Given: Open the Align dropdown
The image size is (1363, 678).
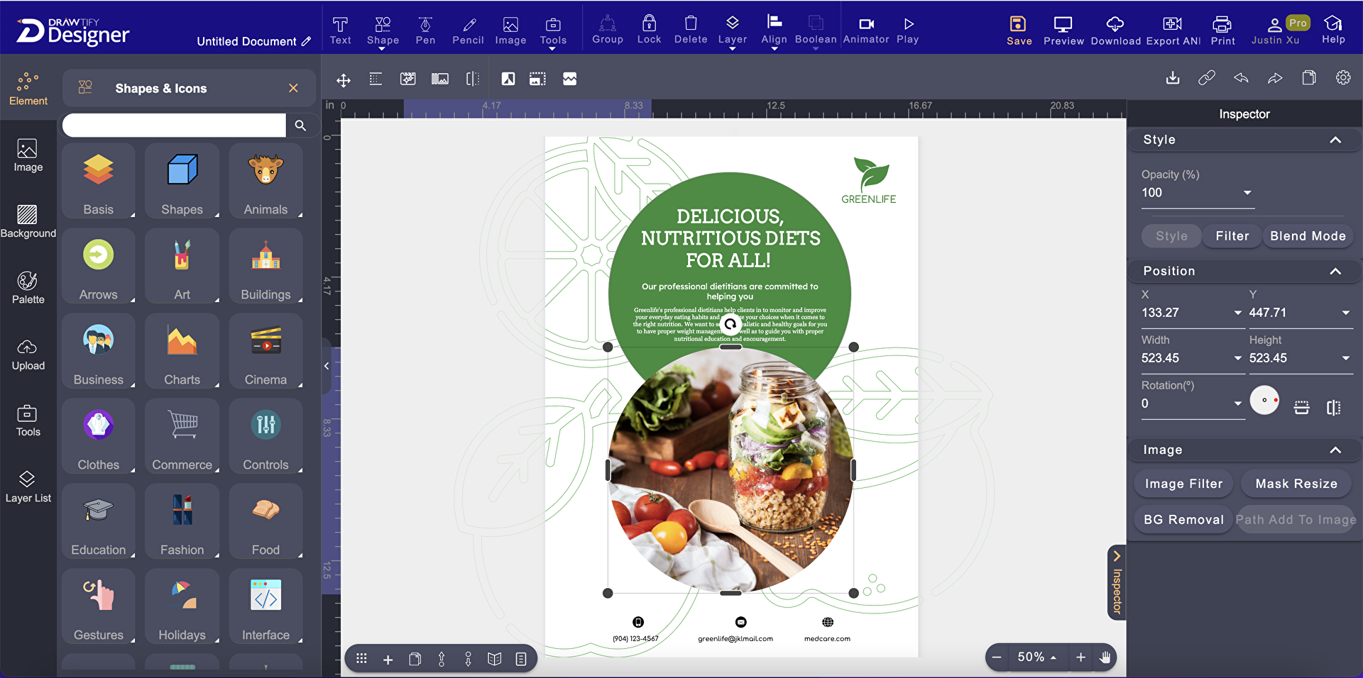Looking at the screenshot, I should 774,31.
